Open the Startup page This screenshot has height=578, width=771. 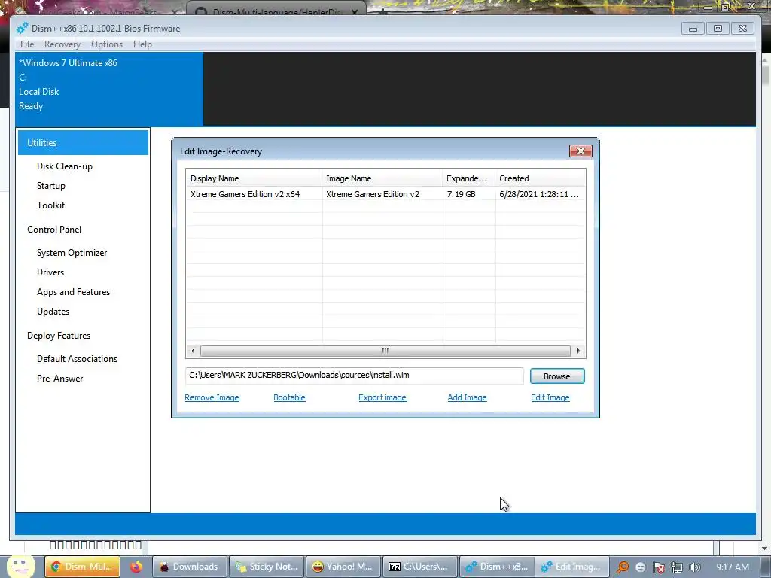[51, 186]
